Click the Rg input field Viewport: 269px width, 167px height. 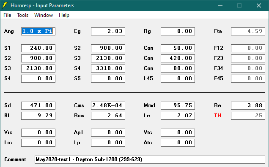178,31
